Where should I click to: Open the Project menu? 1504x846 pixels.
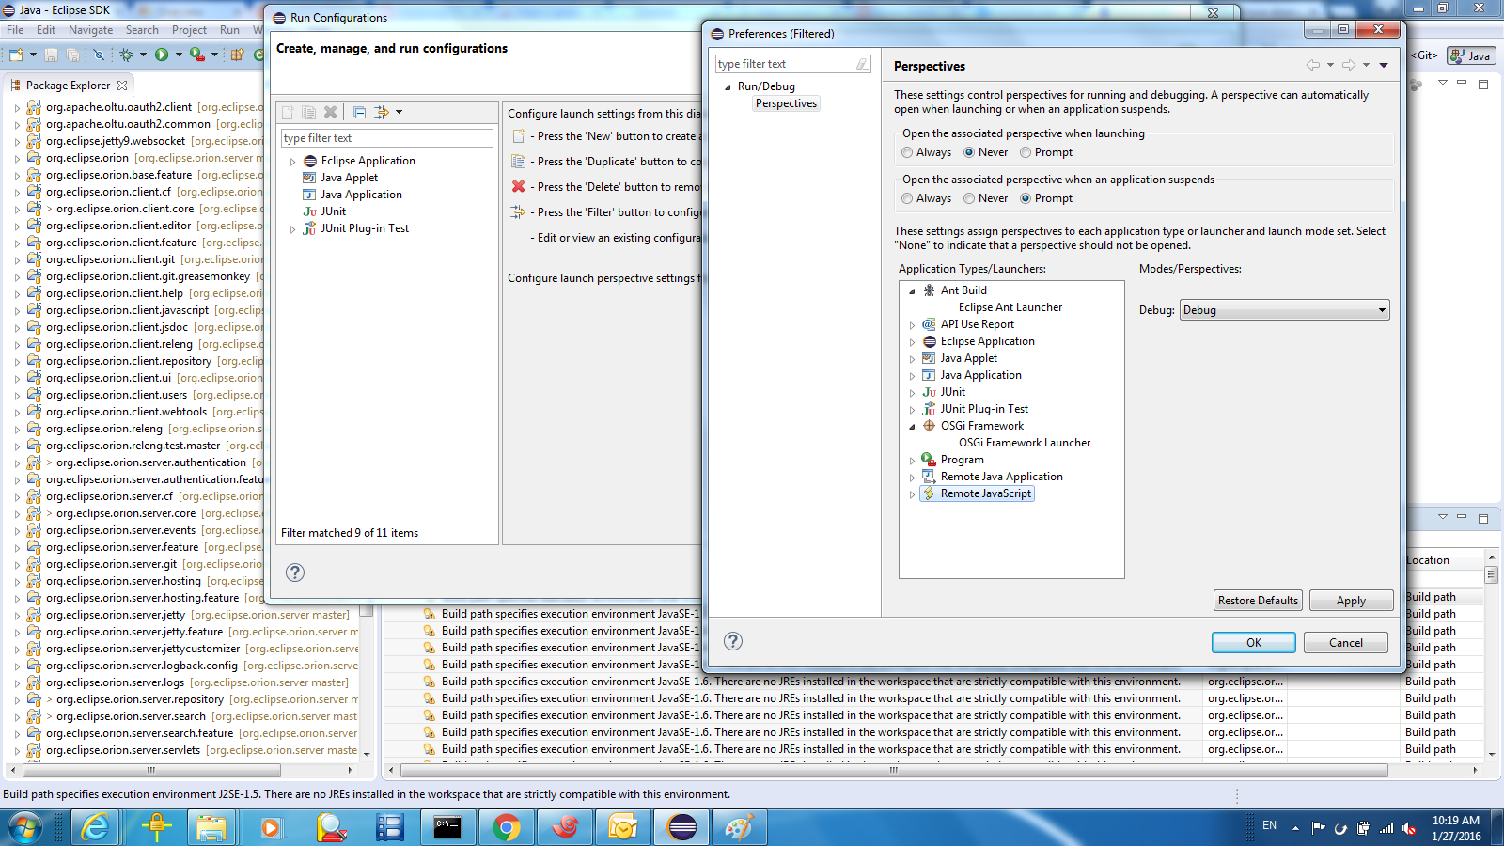click(x=189, y=30)
